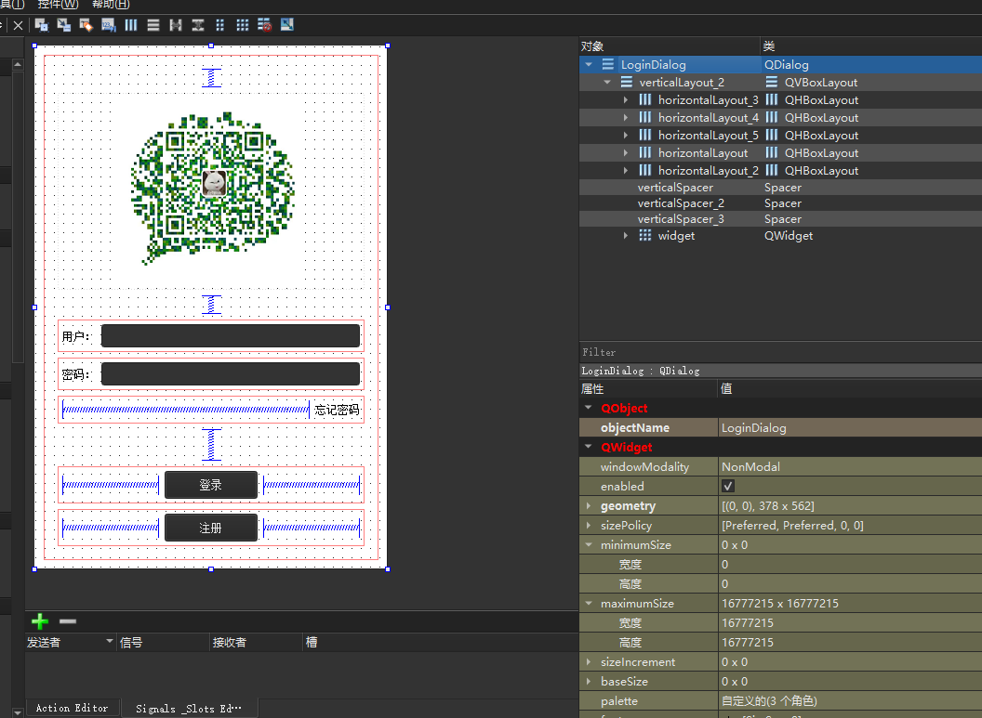982x718 pixels.
Task: Expand the horizontalLayout_5 node
Action: (626, 135)
